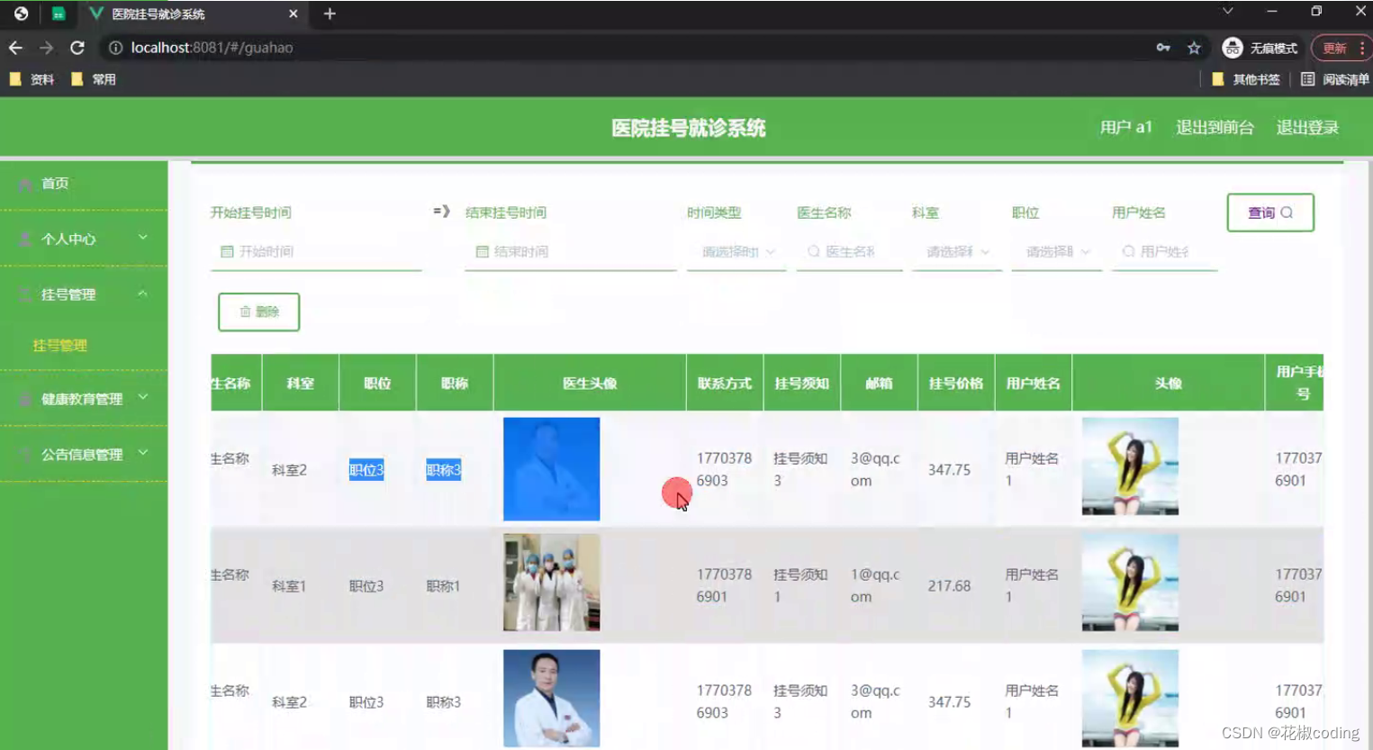Viewport: 1373px width, 750px height.
Task: Expand the 个人中心 sidebar section
Action: [144, 239]
